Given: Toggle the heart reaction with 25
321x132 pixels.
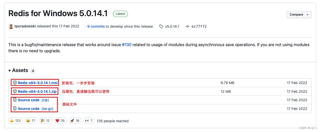Looking at the screenshot, I should (x=60, y=121).
